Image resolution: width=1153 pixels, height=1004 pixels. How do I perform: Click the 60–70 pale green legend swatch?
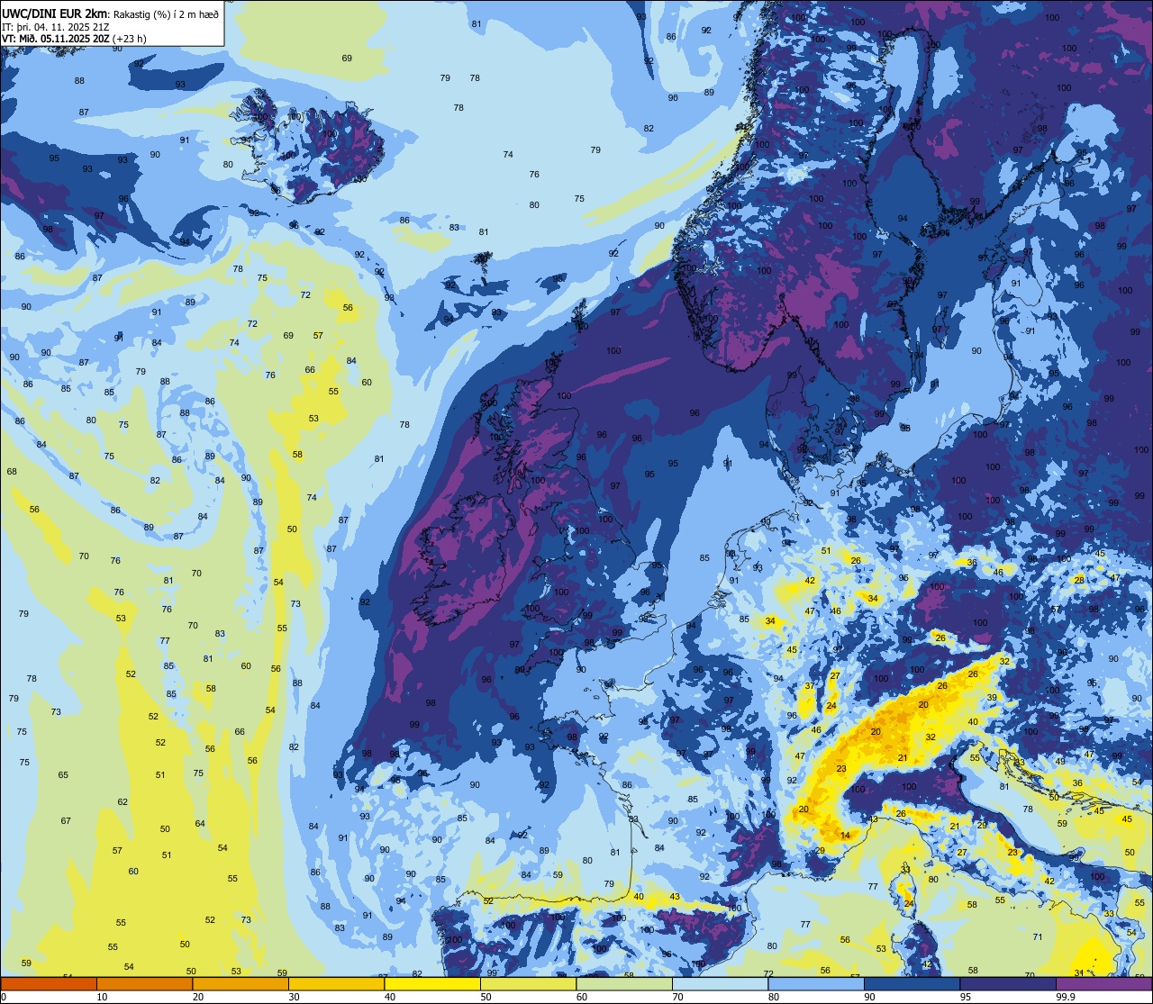coord(624,983)
